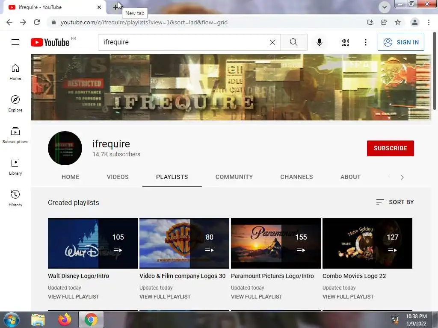Screen dimensions: 438x328
Task: Close the ifrequire YouTube tab
Action: [99, 7]
